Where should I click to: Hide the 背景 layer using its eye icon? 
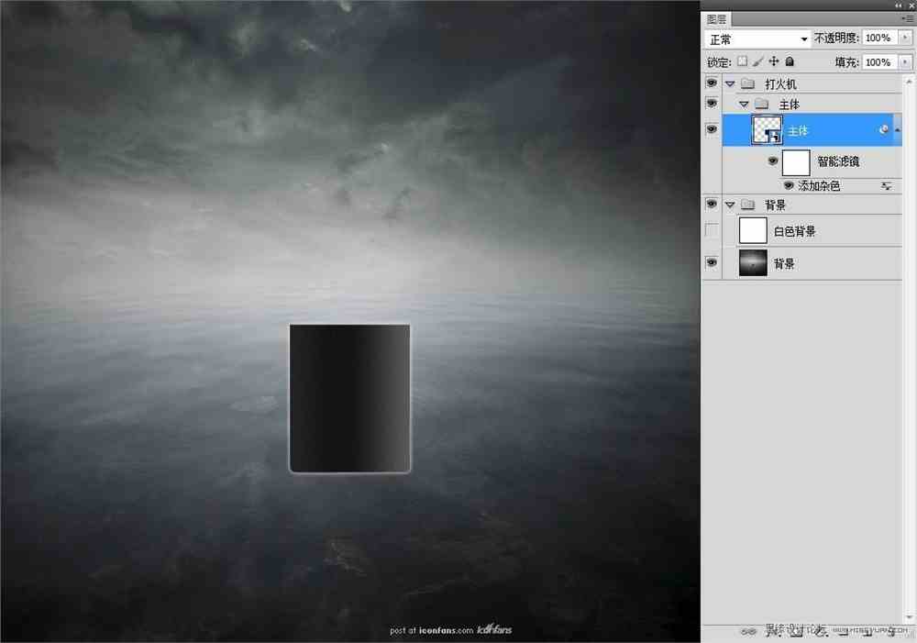(x=711, y=261)
